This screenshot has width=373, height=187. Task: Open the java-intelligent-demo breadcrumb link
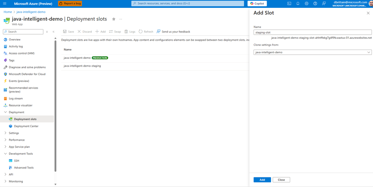click(x=31, y=12)
